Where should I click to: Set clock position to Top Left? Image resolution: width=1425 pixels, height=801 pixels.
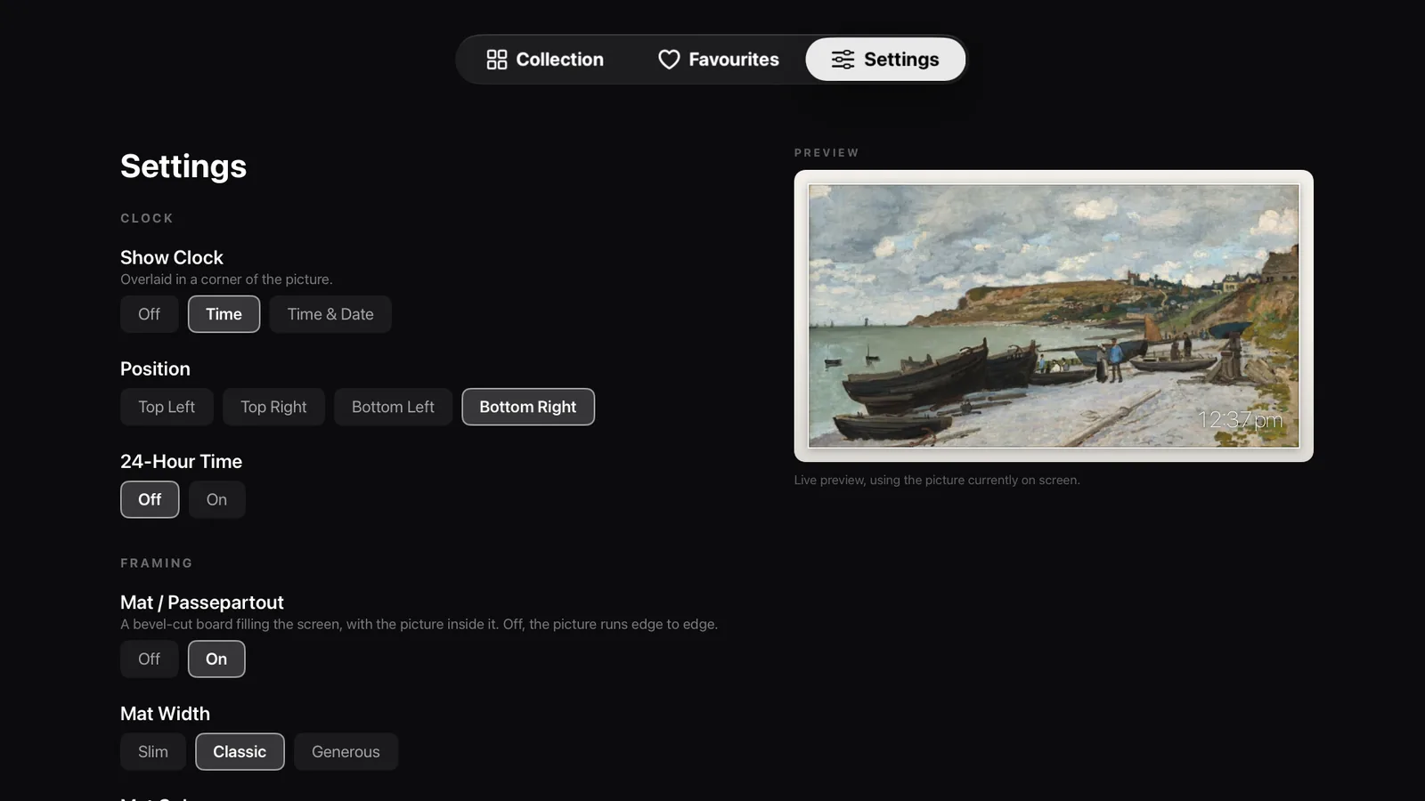(167, 407)
